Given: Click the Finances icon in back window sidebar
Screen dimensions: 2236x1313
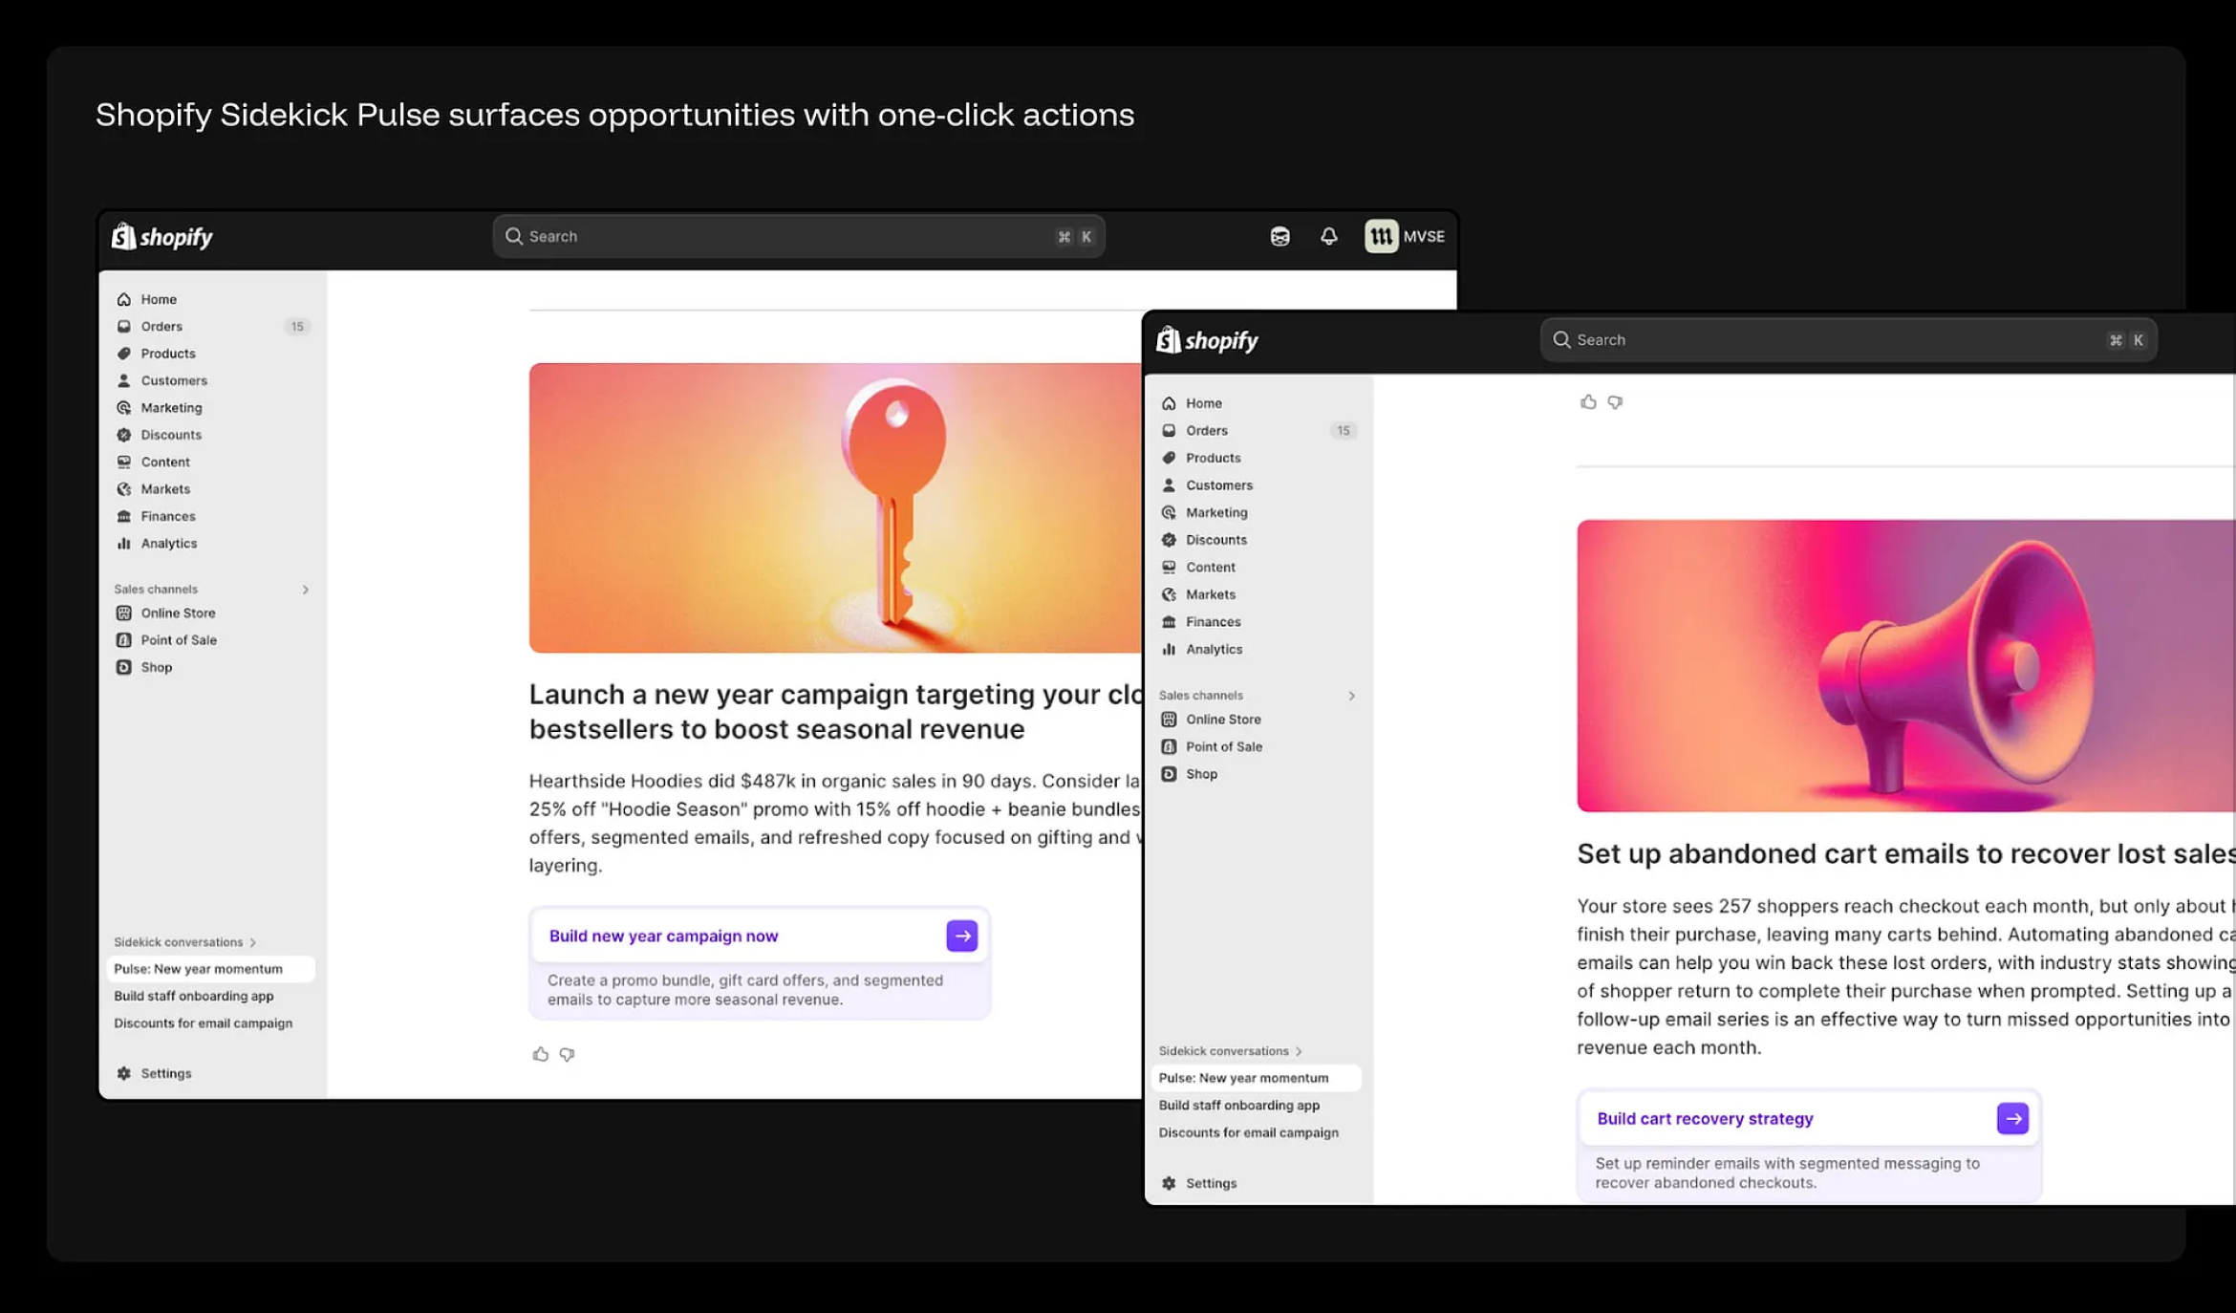Looking at the screenshot, I should (123, 516).
